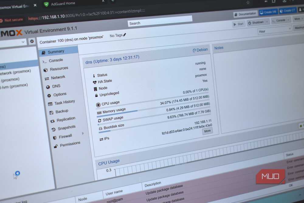Image resolution: width=304 pixels, height=203 pixels.
Task: Open the server view dropdown
Action: pos(23,42)
